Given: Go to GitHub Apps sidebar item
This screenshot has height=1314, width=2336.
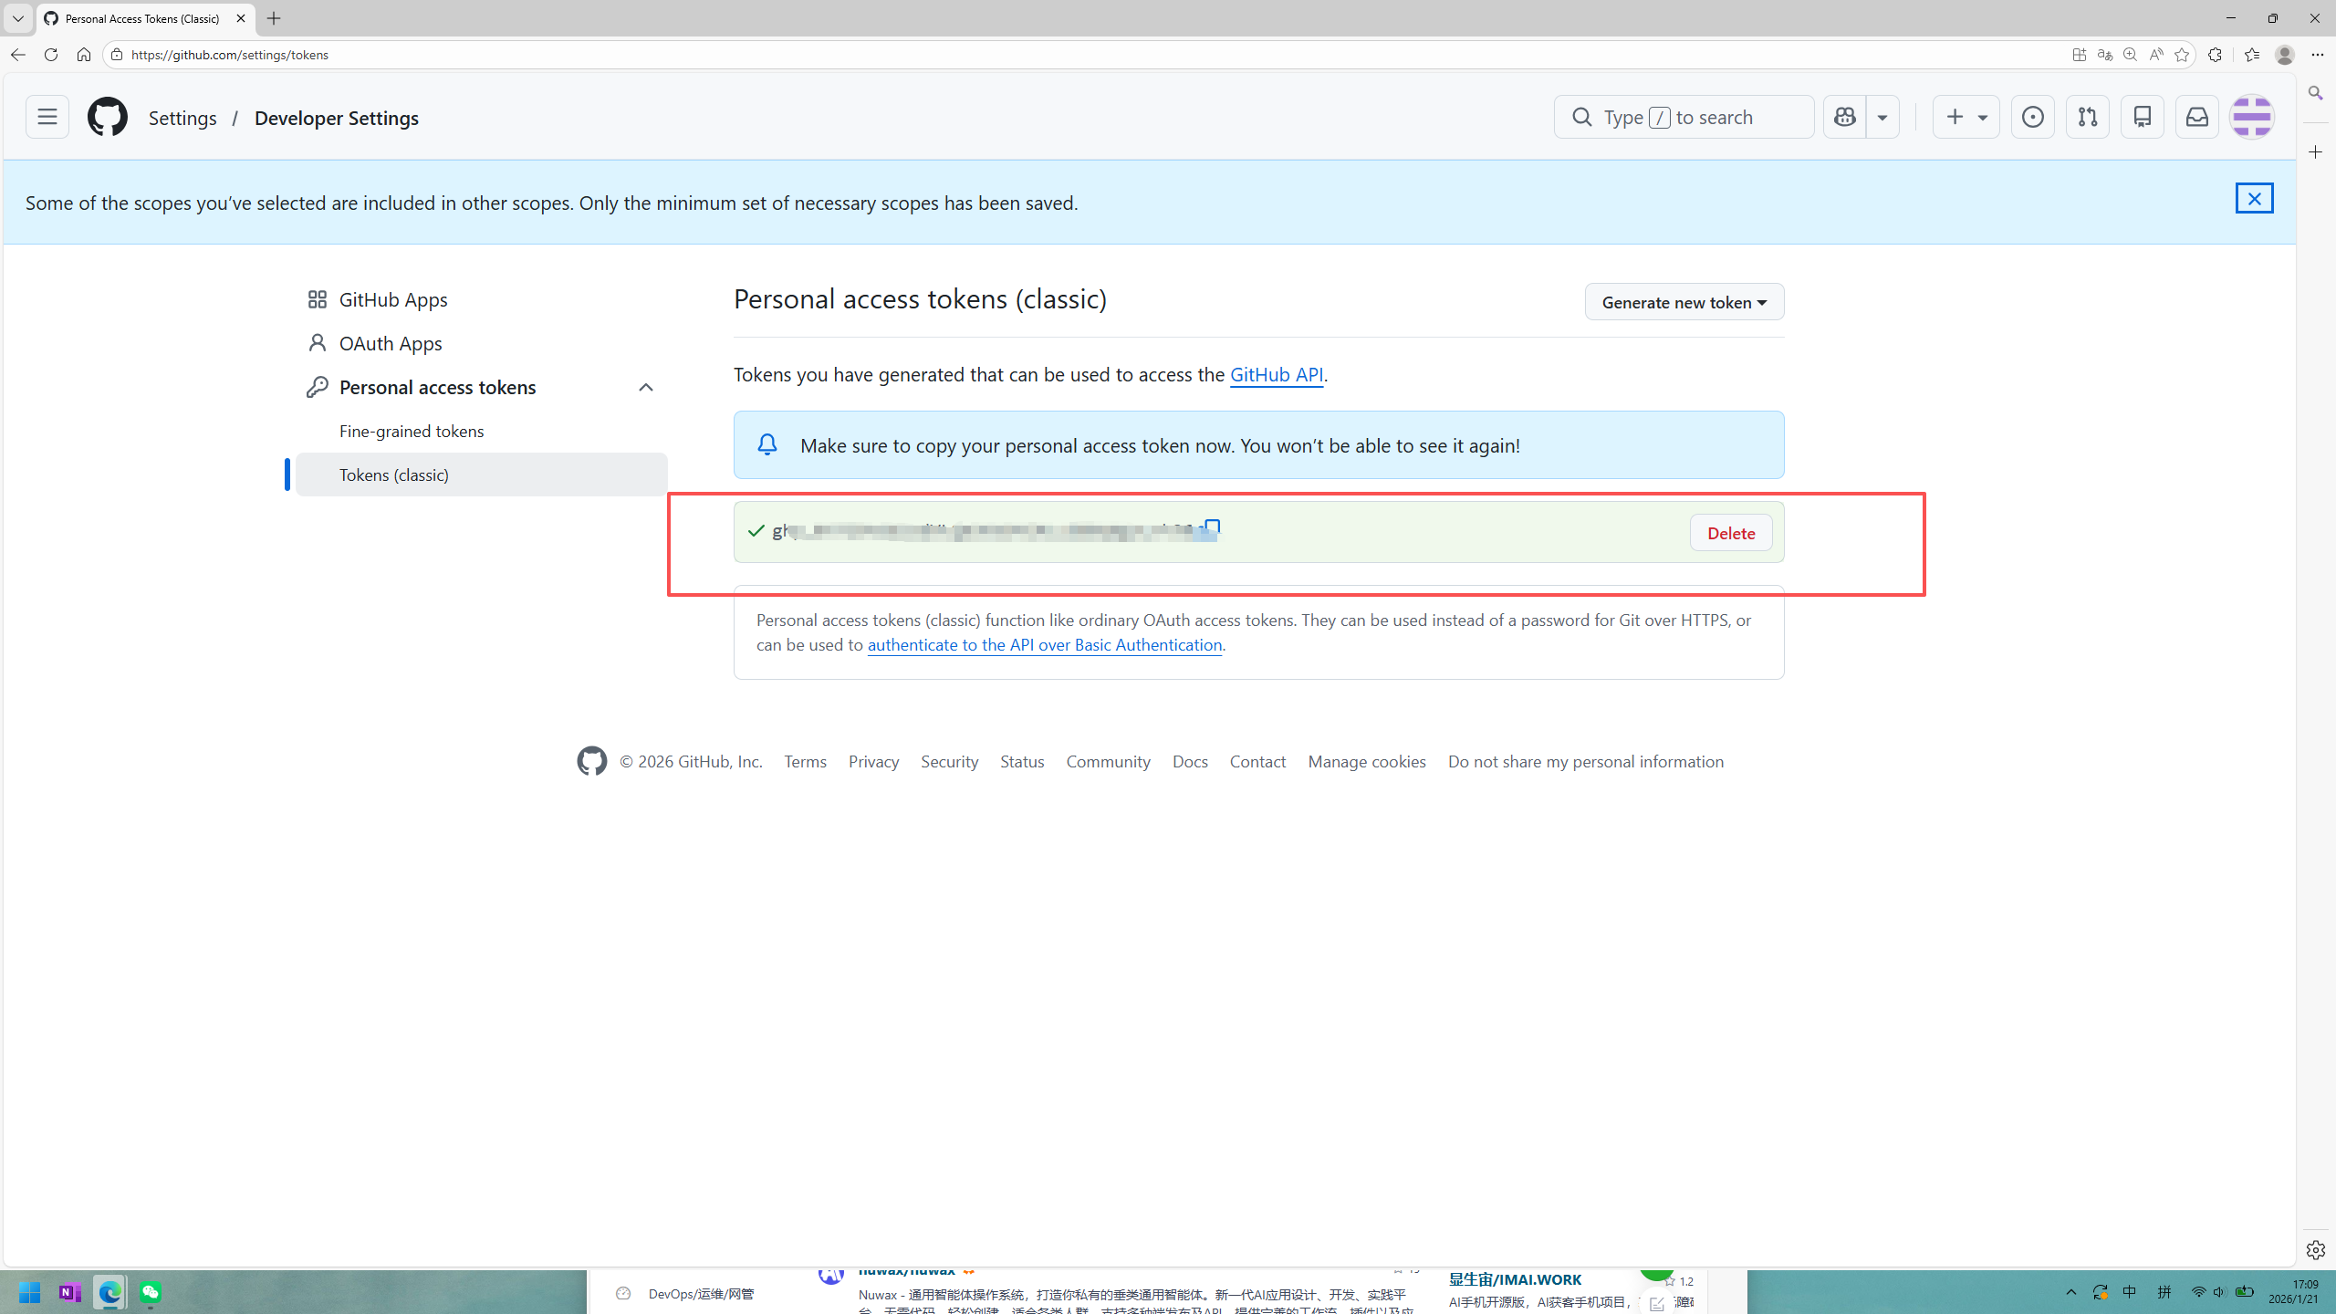Looking at the screenshot, I should 392,299.
